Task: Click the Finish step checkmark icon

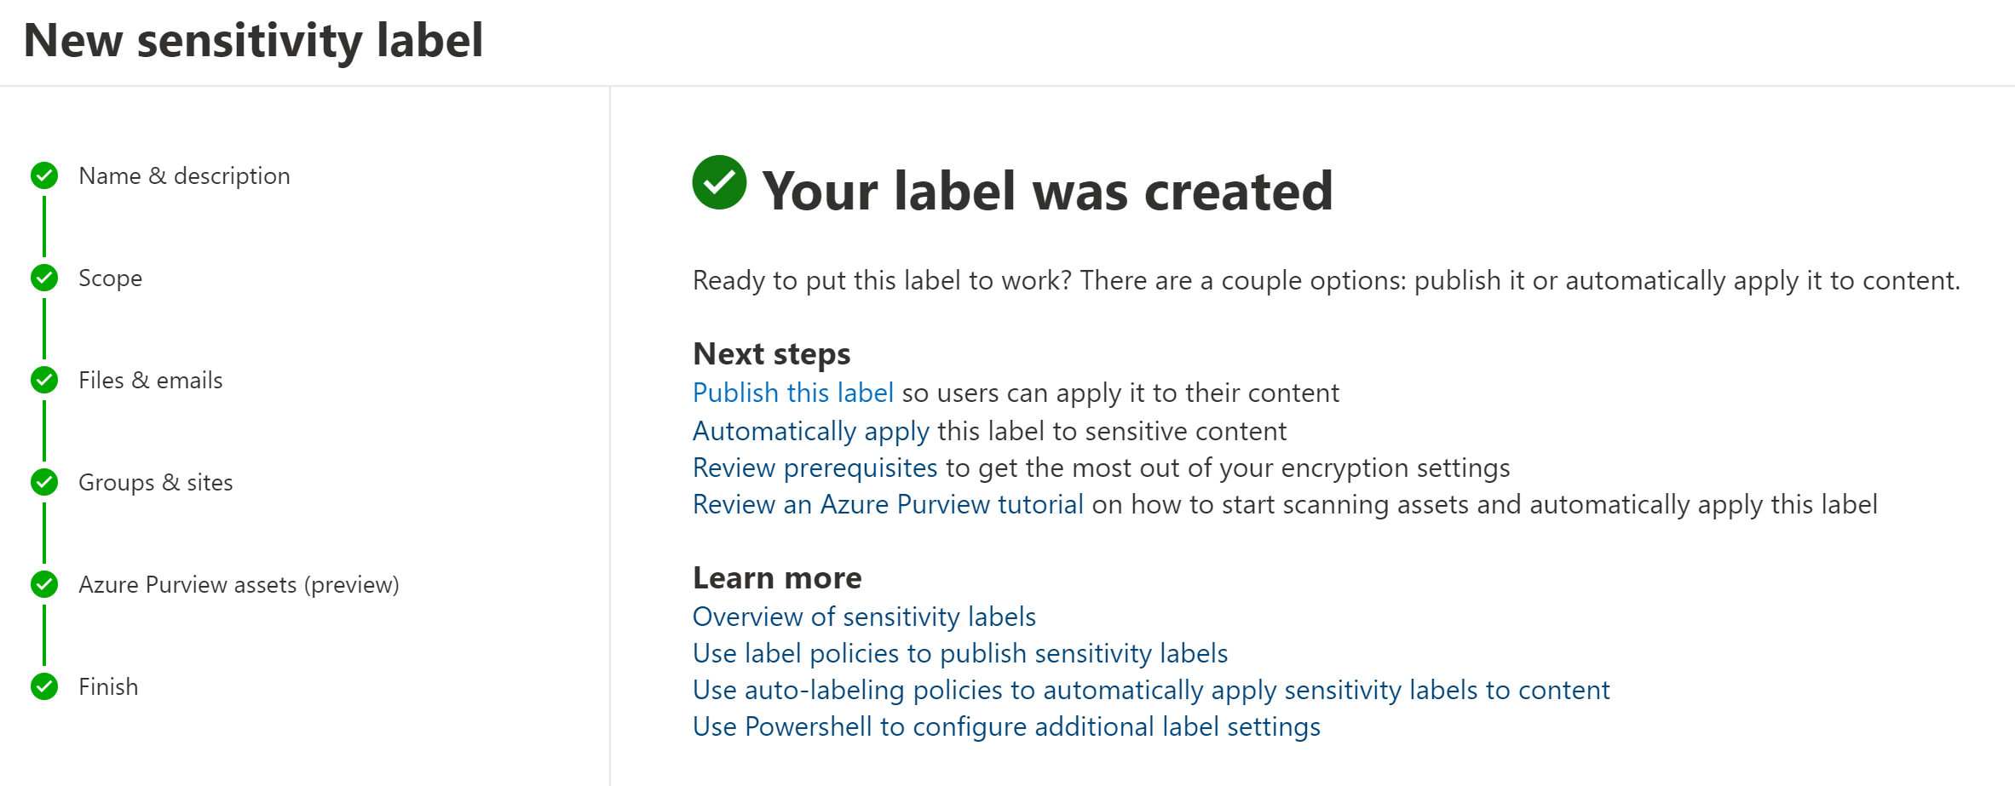Action: (44, 686)
